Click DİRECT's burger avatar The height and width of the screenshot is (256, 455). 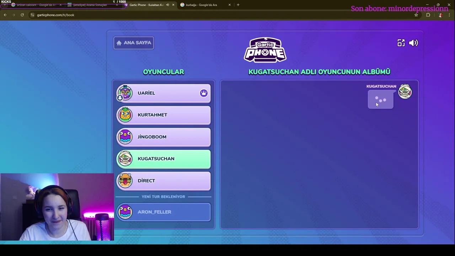[125, 180]
